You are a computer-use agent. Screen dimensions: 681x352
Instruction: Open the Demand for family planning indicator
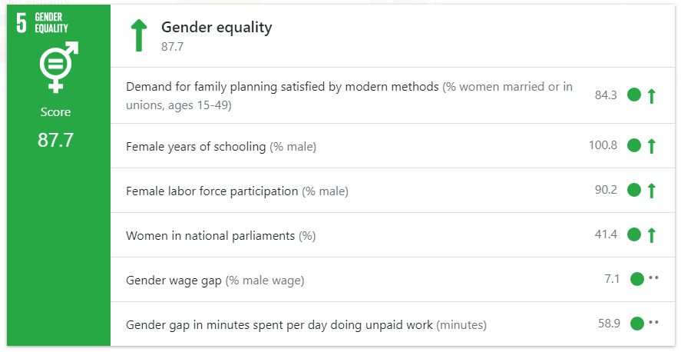[x=282, y=87]
